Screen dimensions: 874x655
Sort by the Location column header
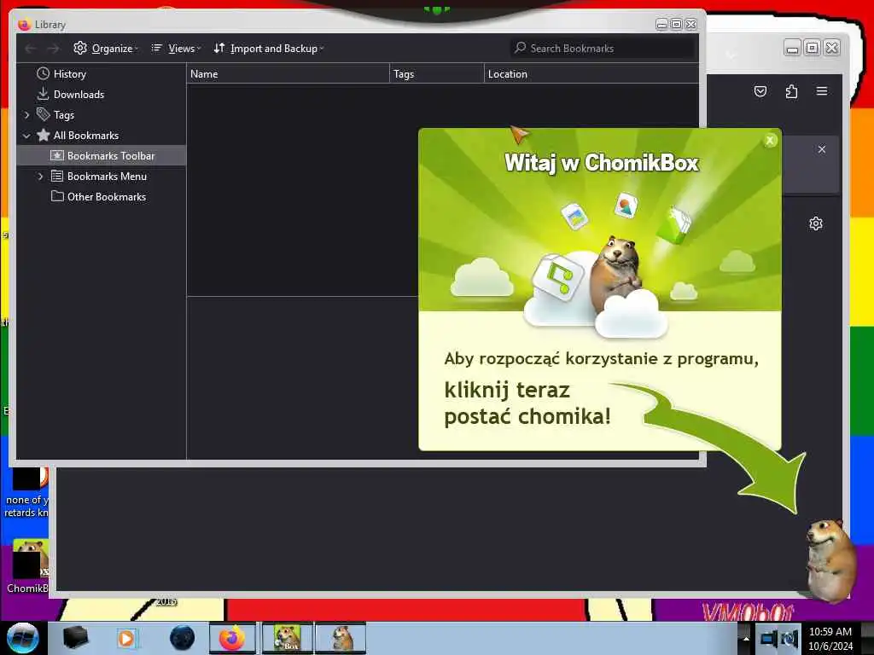pyautogui.click(x=591, y=74)
